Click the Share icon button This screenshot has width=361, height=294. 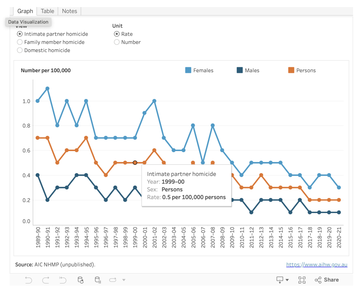326,280
